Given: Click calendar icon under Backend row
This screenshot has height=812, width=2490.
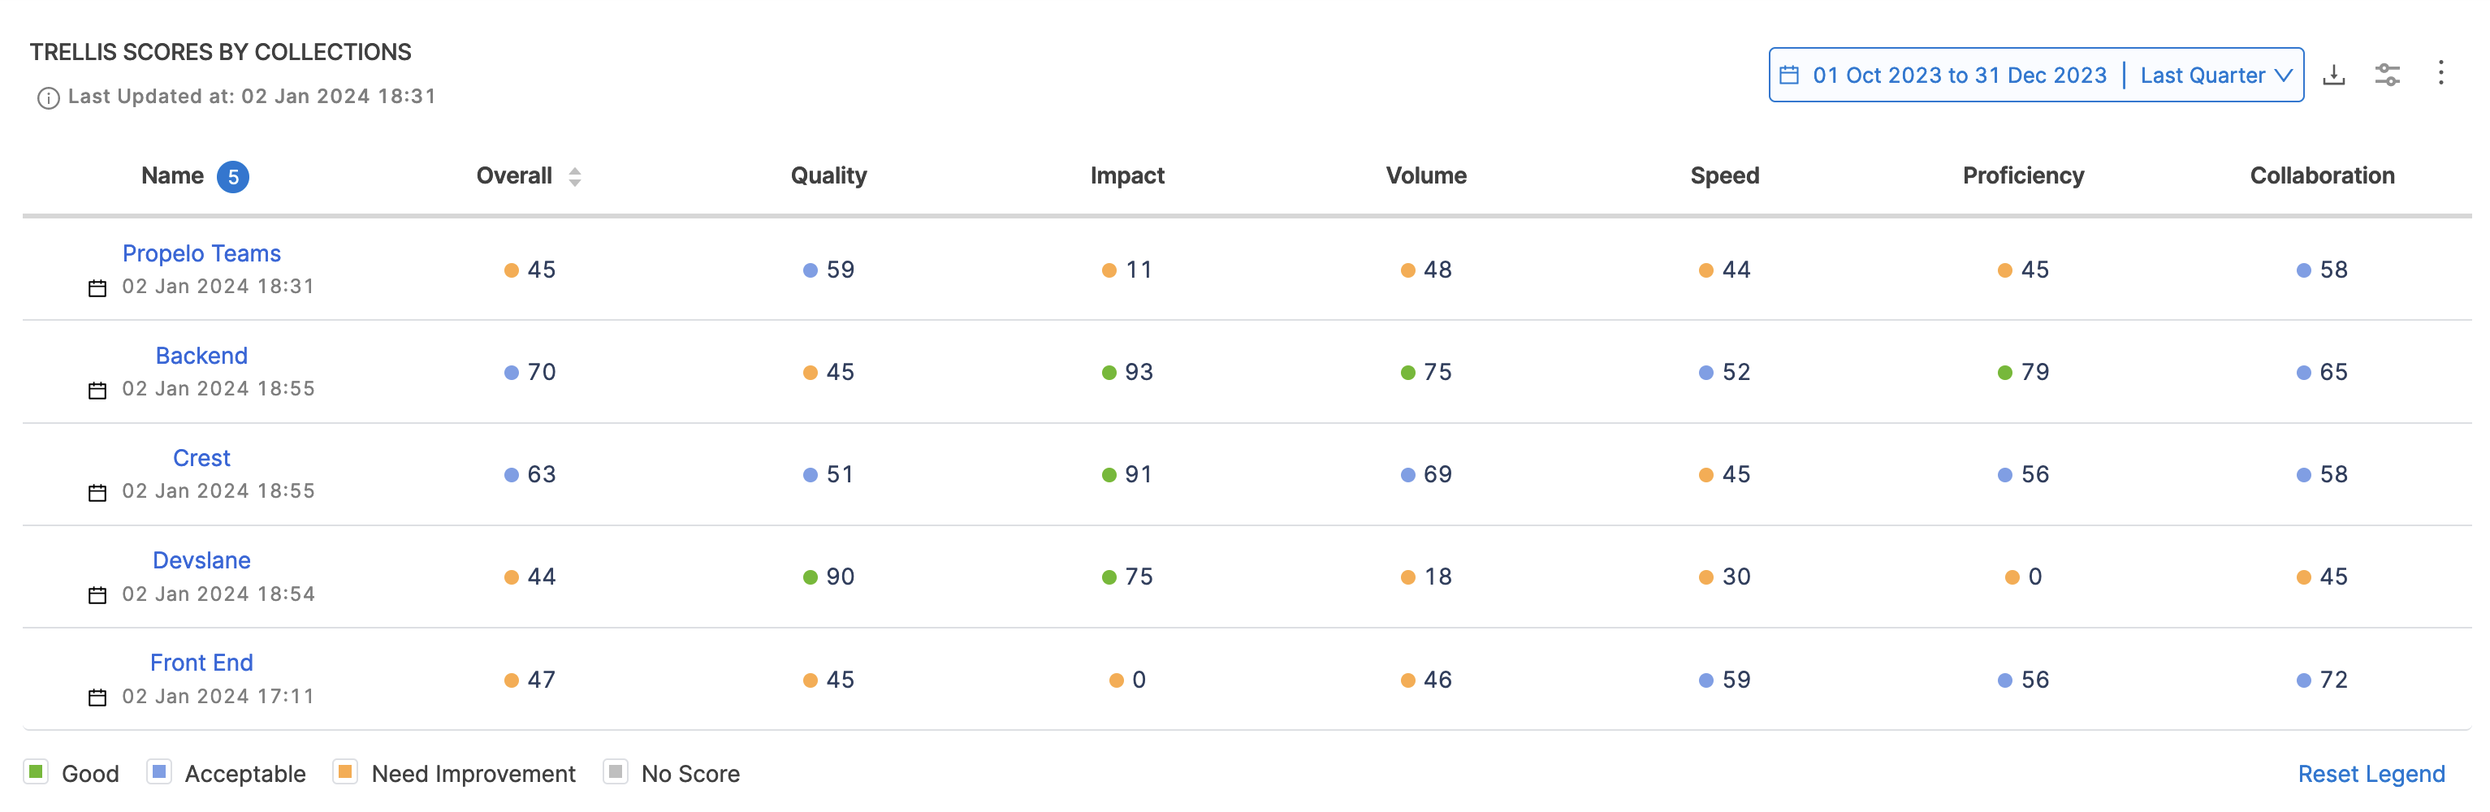Looking at the screenshot, I should 97,391.
